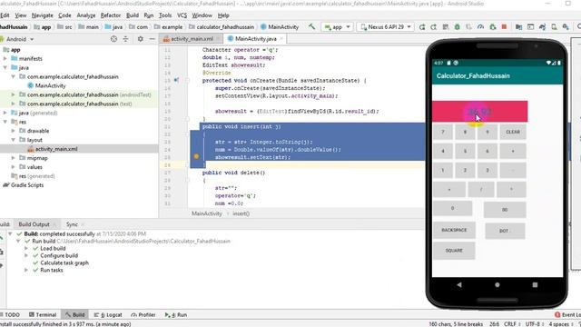Click the Make Project hammer icon
Viewport: 581px width, 327px height.
coord(312,26)
